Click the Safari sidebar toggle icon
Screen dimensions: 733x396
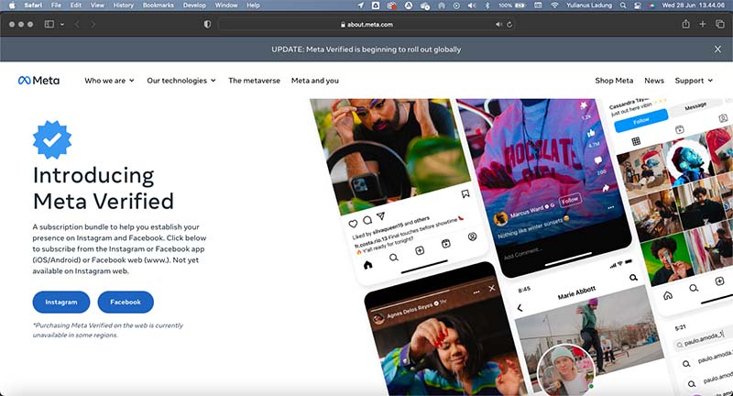pyautogui.click(x=49, y=24)
